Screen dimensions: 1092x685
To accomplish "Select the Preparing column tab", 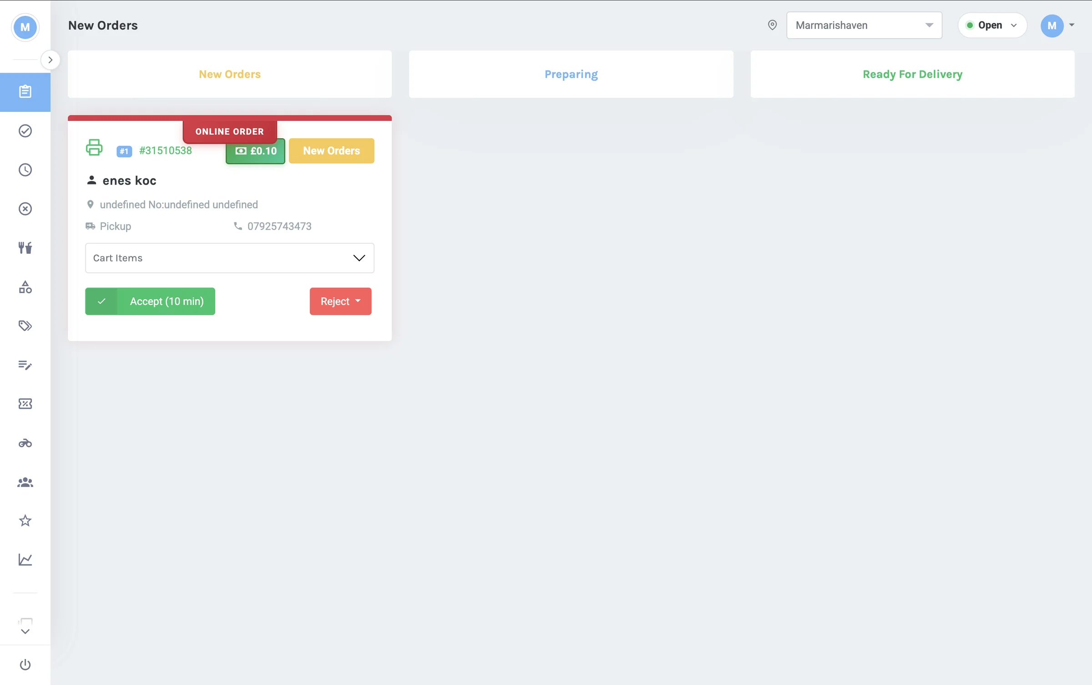I will pos(571,74).
